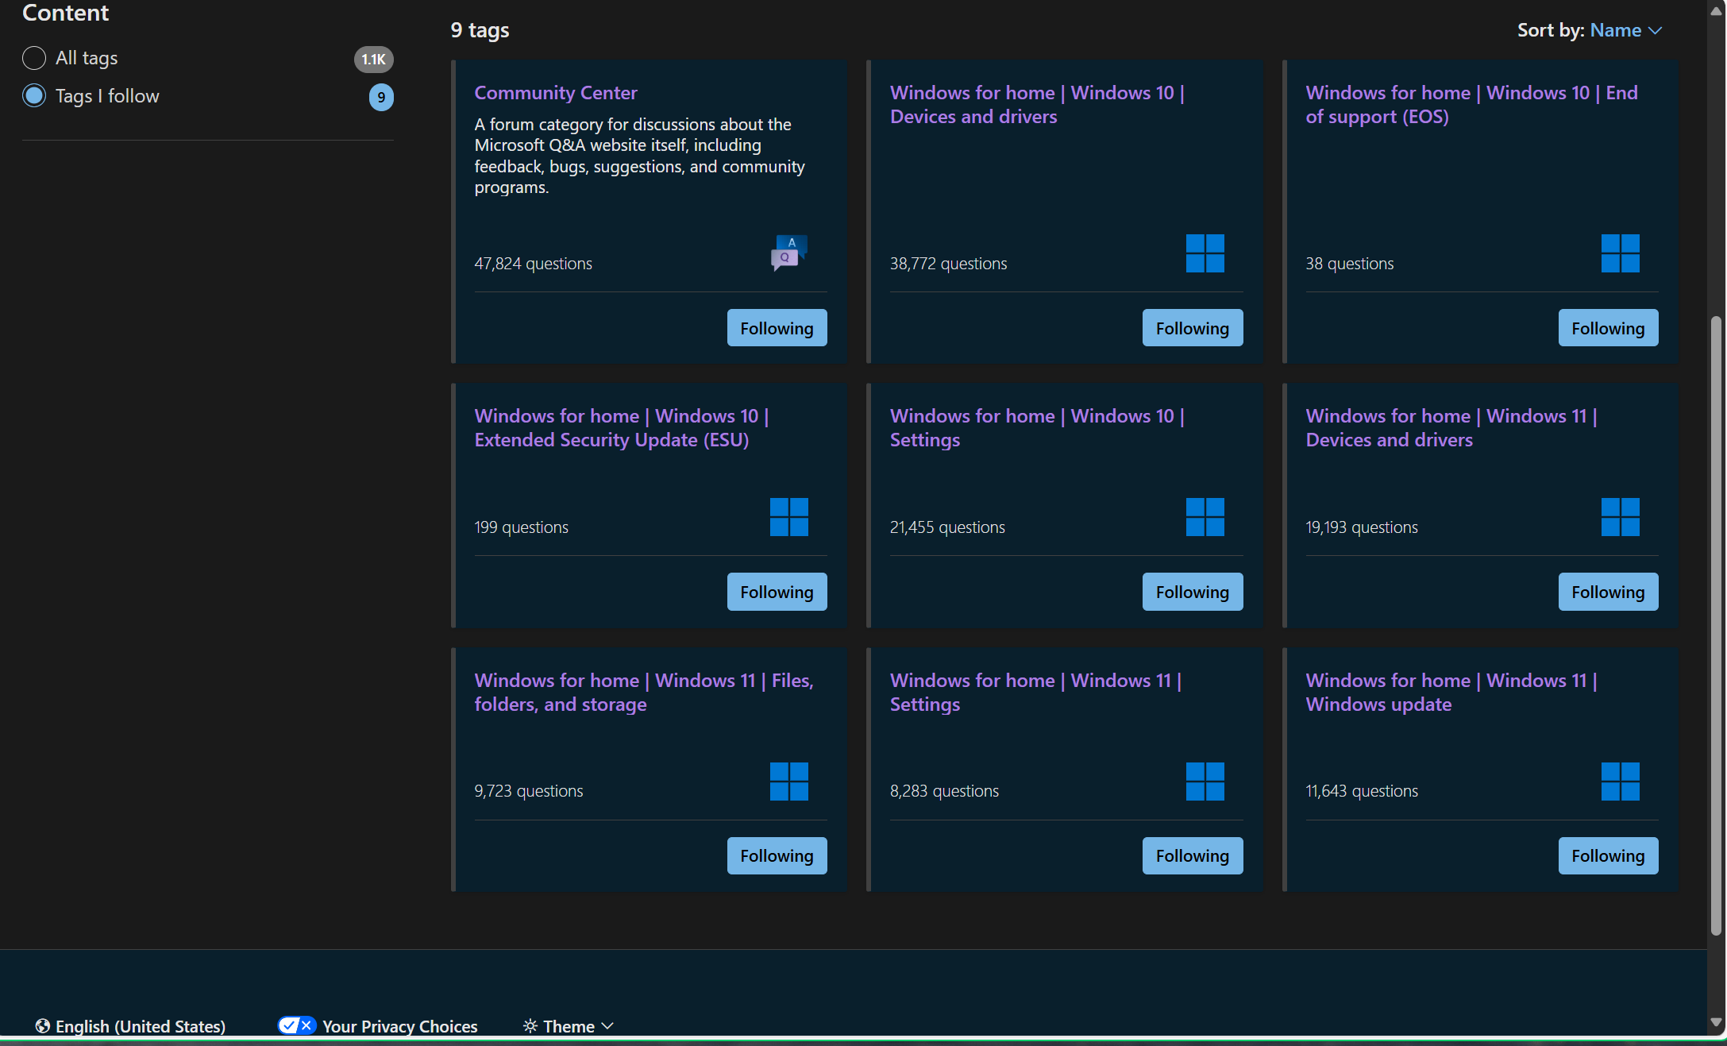Click the sun icon next to Theme
The height and width of the screenshot is (1046, 1727).
(x=529, y=1025)
